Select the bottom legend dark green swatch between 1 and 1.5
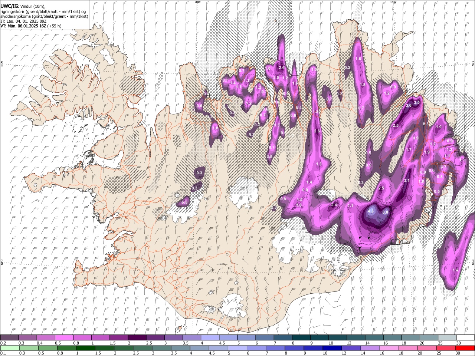 [86, 348]
